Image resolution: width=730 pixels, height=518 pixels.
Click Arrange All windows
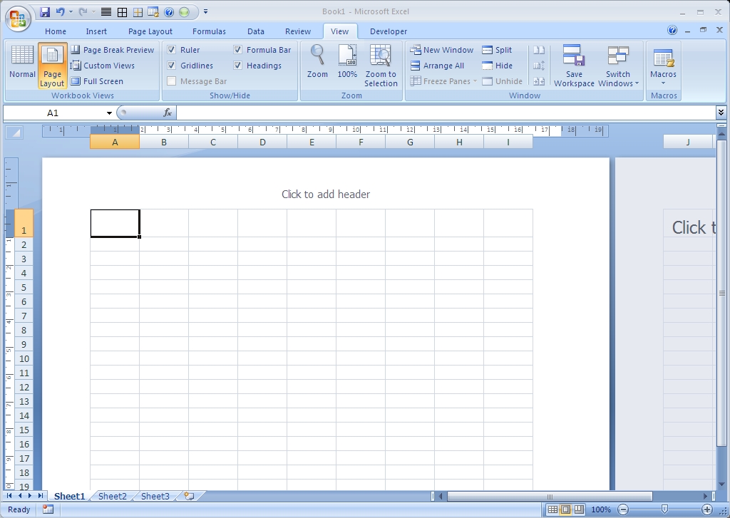point(437,66)
